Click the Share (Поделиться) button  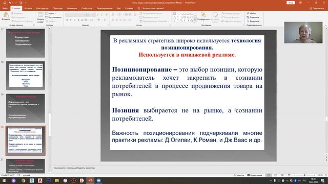317,8
